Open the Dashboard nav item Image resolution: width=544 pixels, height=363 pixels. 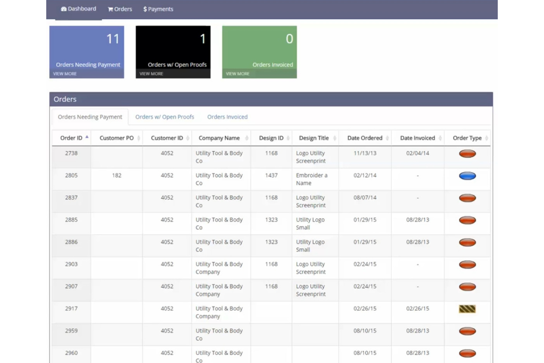pos(78,9)
